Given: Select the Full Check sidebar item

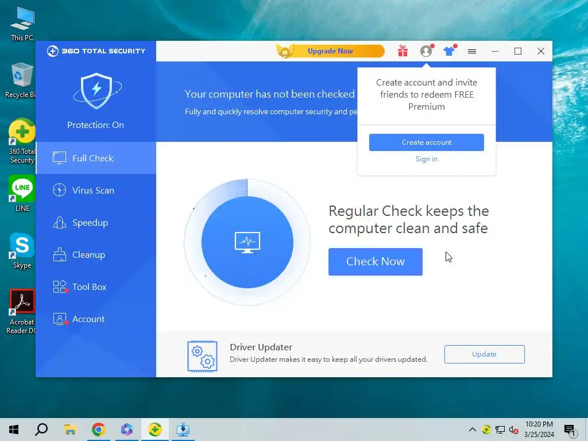Looking at the screenshot, I should (96, 158).
